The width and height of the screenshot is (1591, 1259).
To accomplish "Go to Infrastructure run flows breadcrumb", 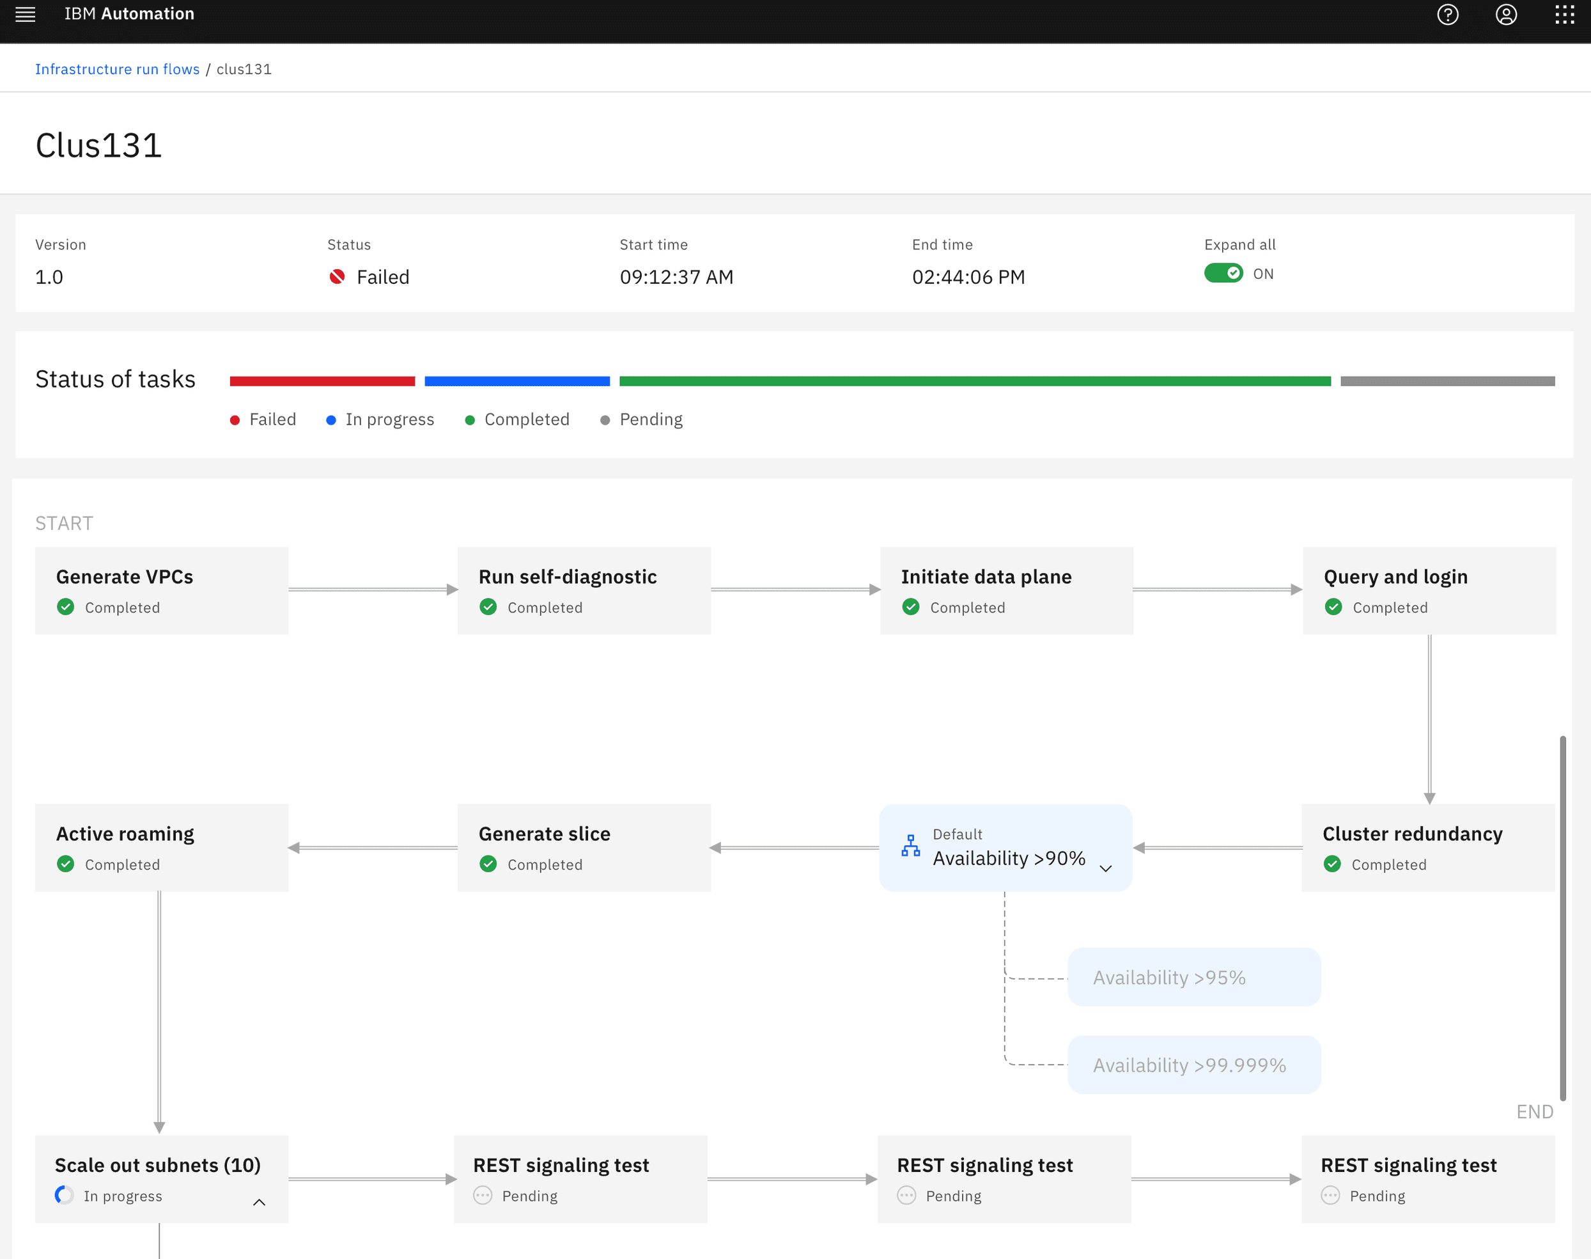I will 117,69.
